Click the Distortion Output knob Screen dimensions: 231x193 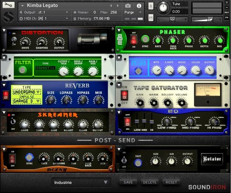click(x=59, y=42)
